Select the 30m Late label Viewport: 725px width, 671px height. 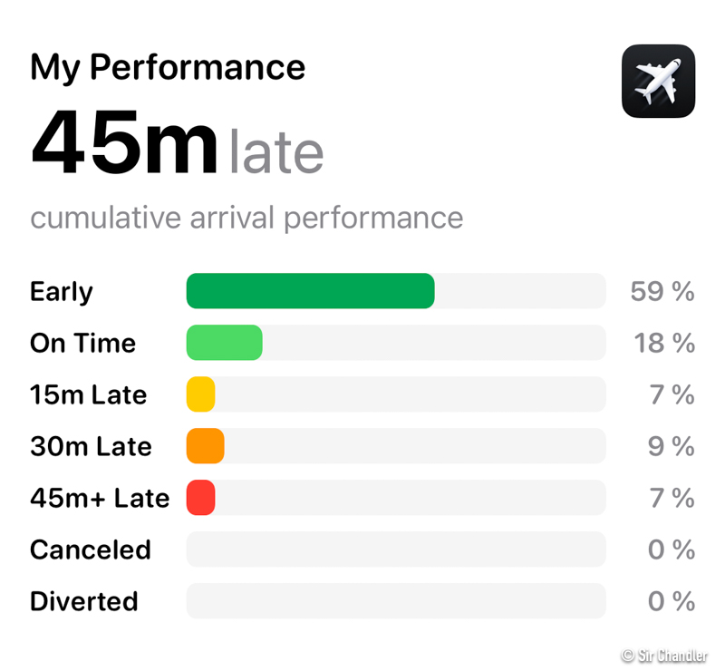[91, 447]
